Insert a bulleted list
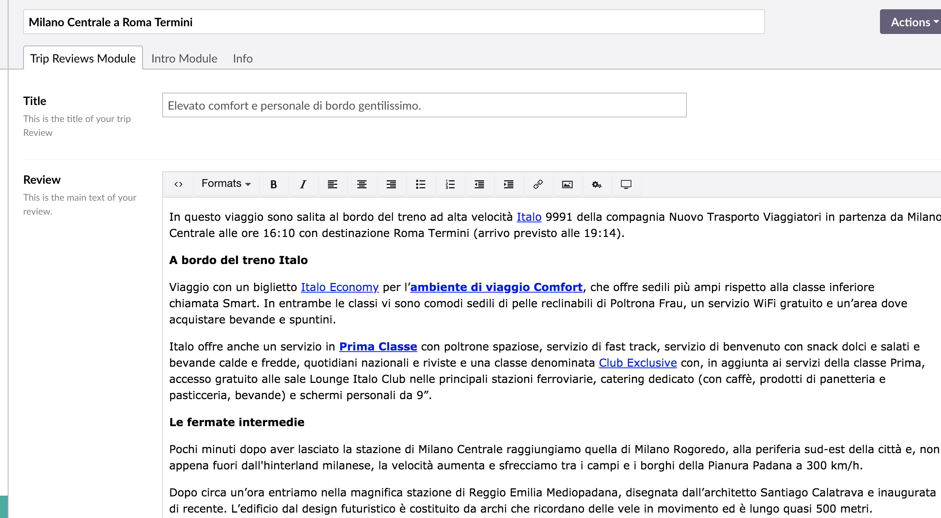Image resolution: width=941 pixels, height=518 pixels. tap(420, 184)
